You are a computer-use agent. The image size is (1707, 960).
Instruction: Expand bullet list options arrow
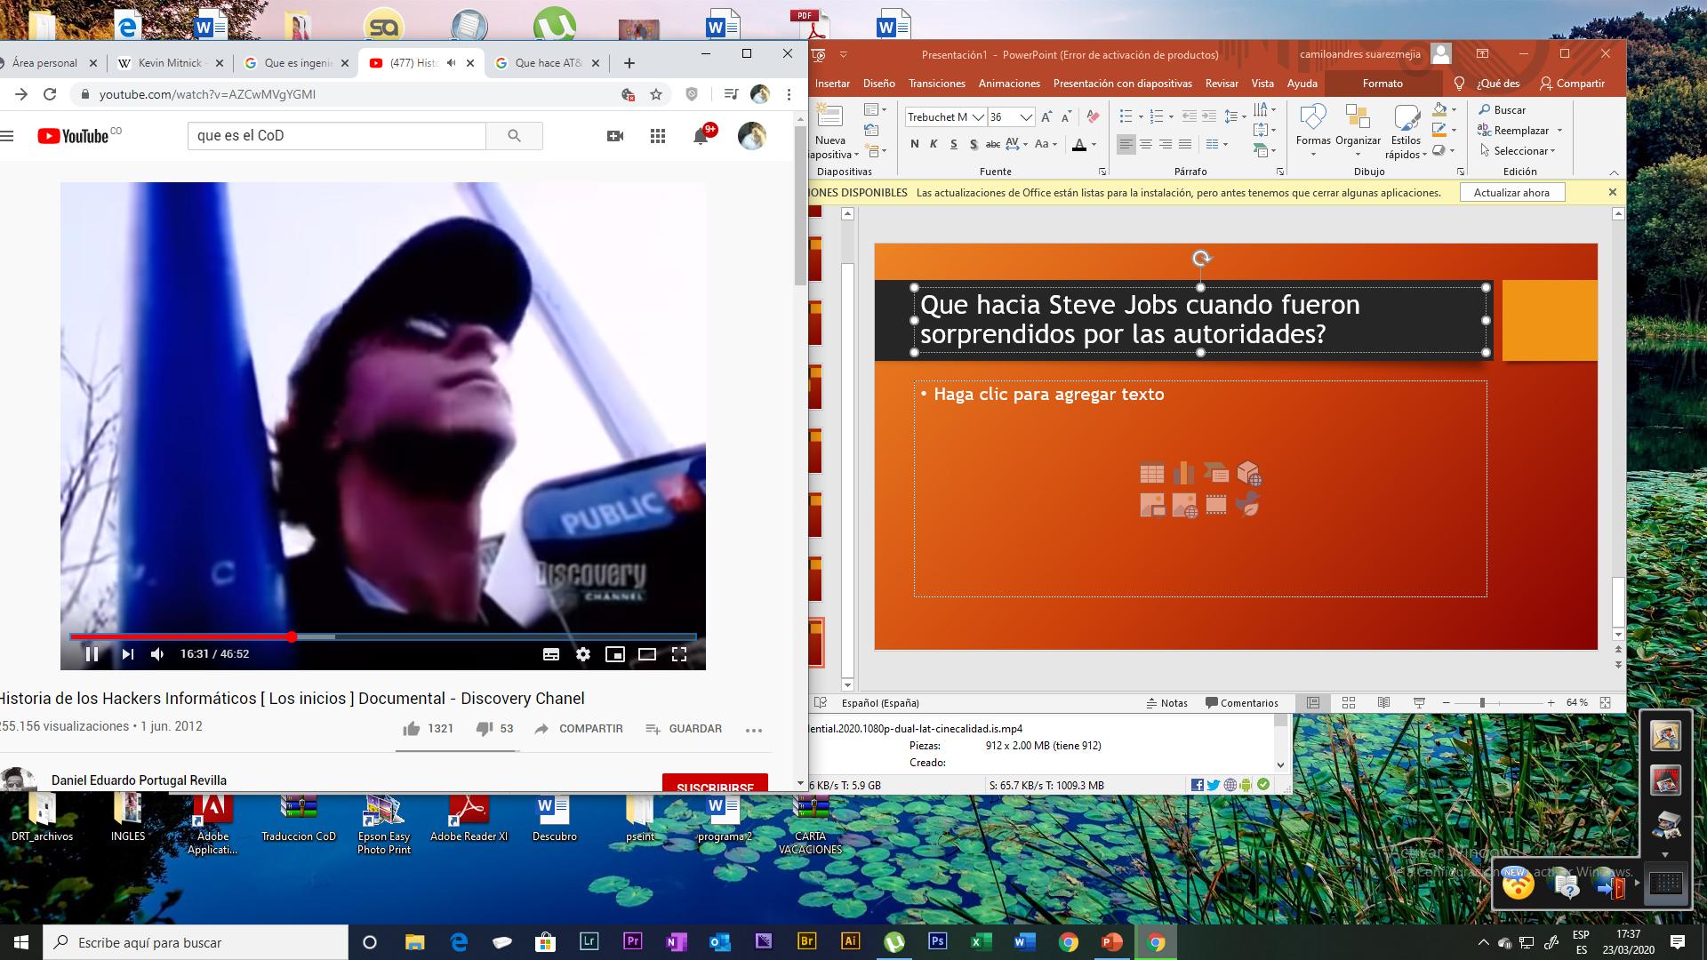(x=1141, y=116)
